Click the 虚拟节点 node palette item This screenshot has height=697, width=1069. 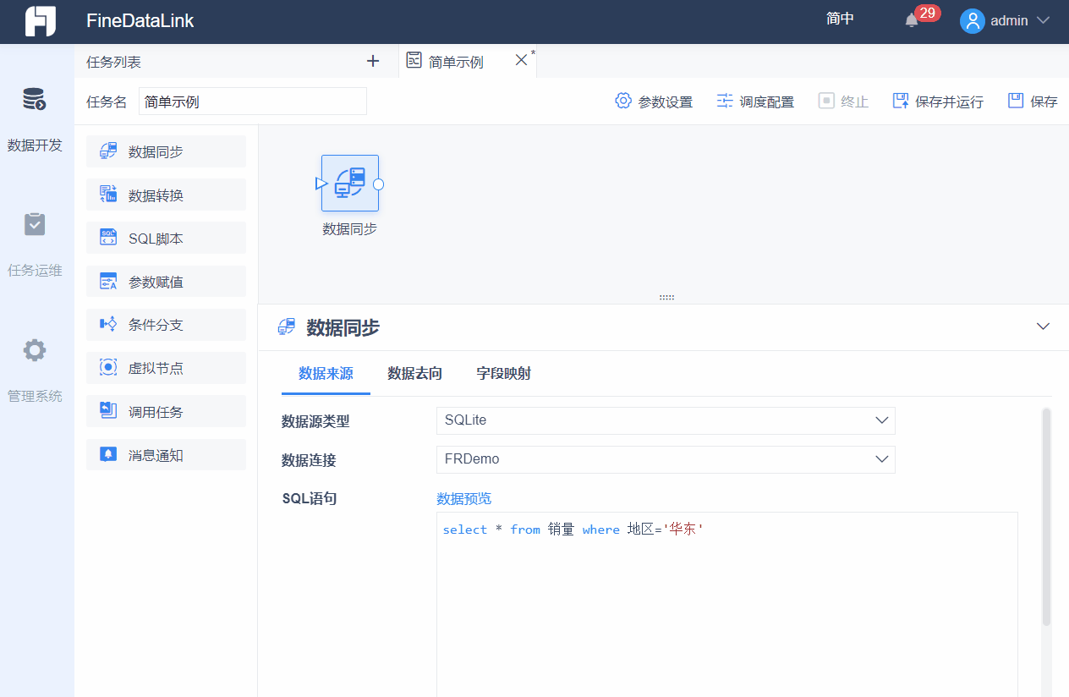(x=166, y=368)
